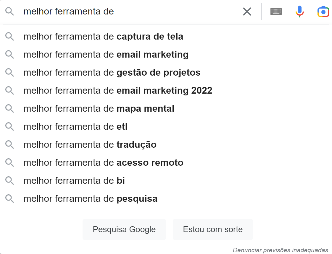Open the virtual keyboard icon
Screen dimensions: 332x254
276,11
